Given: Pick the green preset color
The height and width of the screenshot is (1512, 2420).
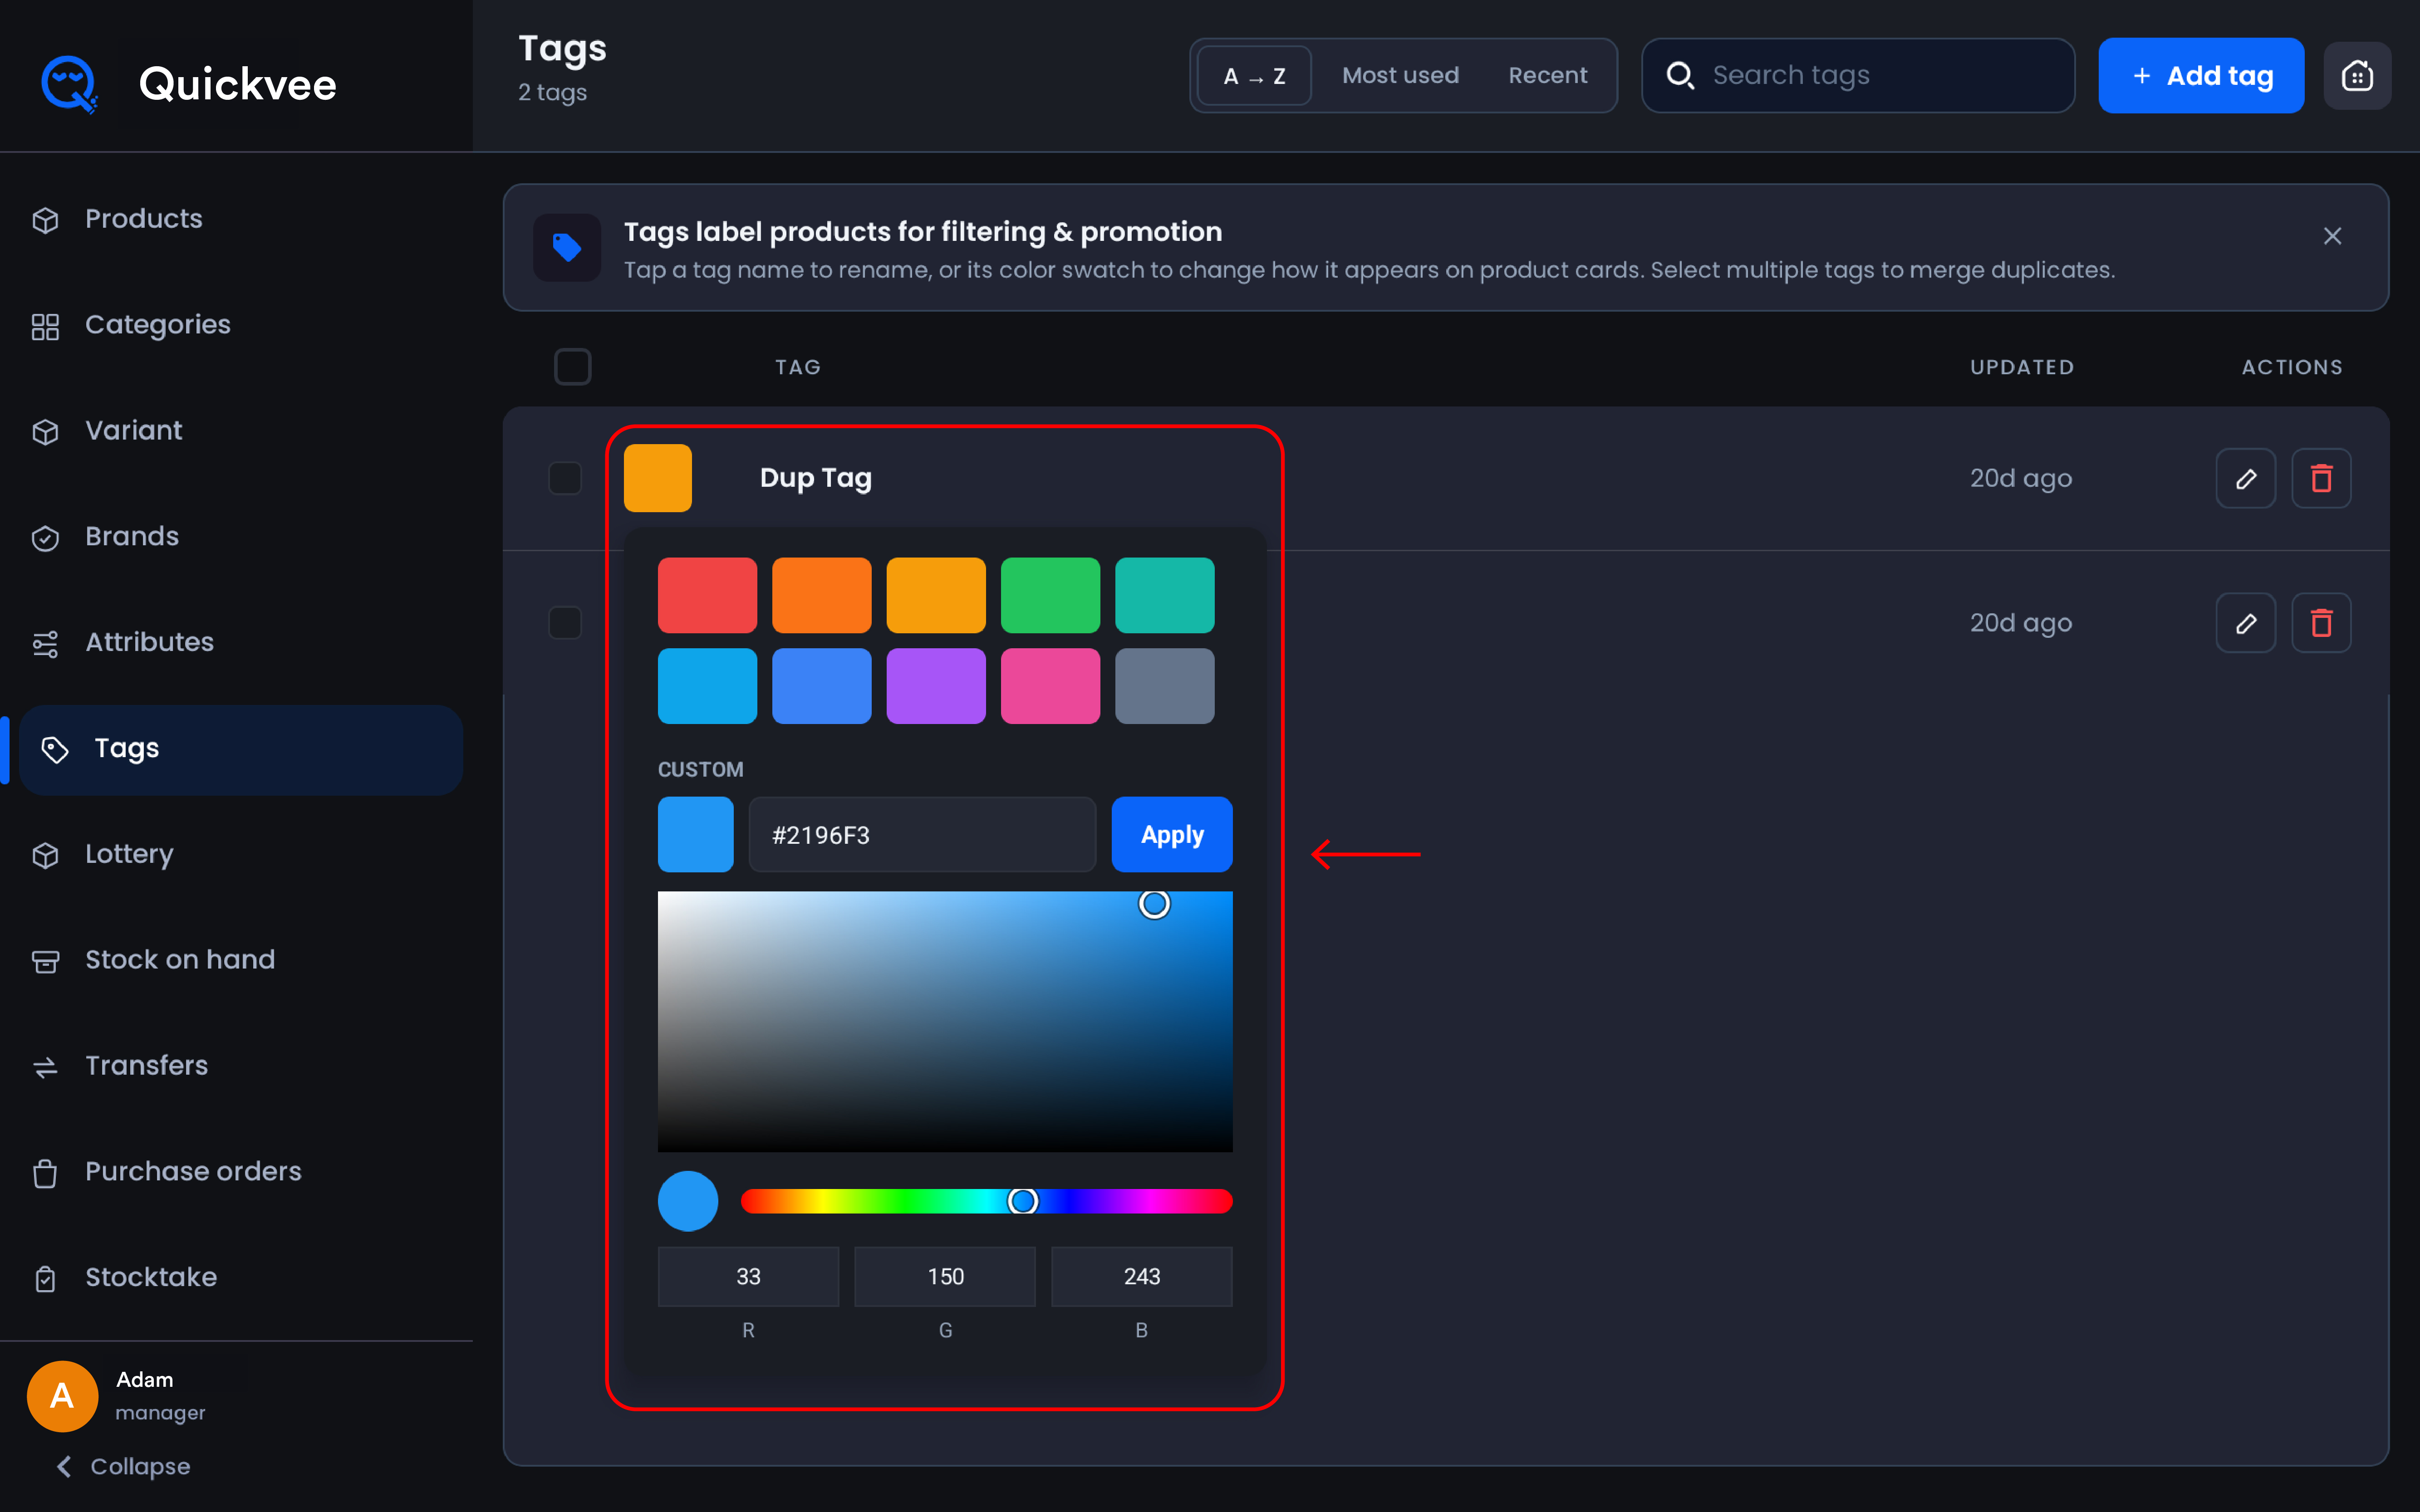Looking at the screenshot, I should point(1050,595).
